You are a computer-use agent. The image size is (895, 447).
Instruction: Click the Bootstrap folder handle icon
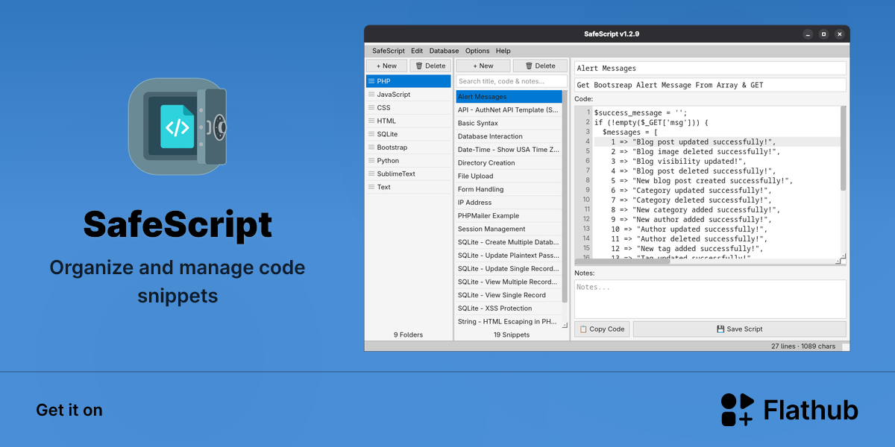pyautogui.click(x=371, y=148)
